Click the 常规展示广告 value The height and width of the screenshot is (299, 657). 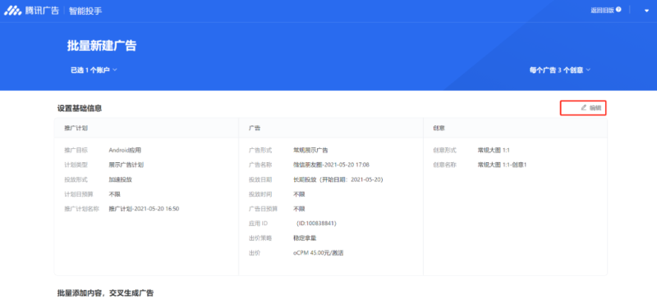310,150
